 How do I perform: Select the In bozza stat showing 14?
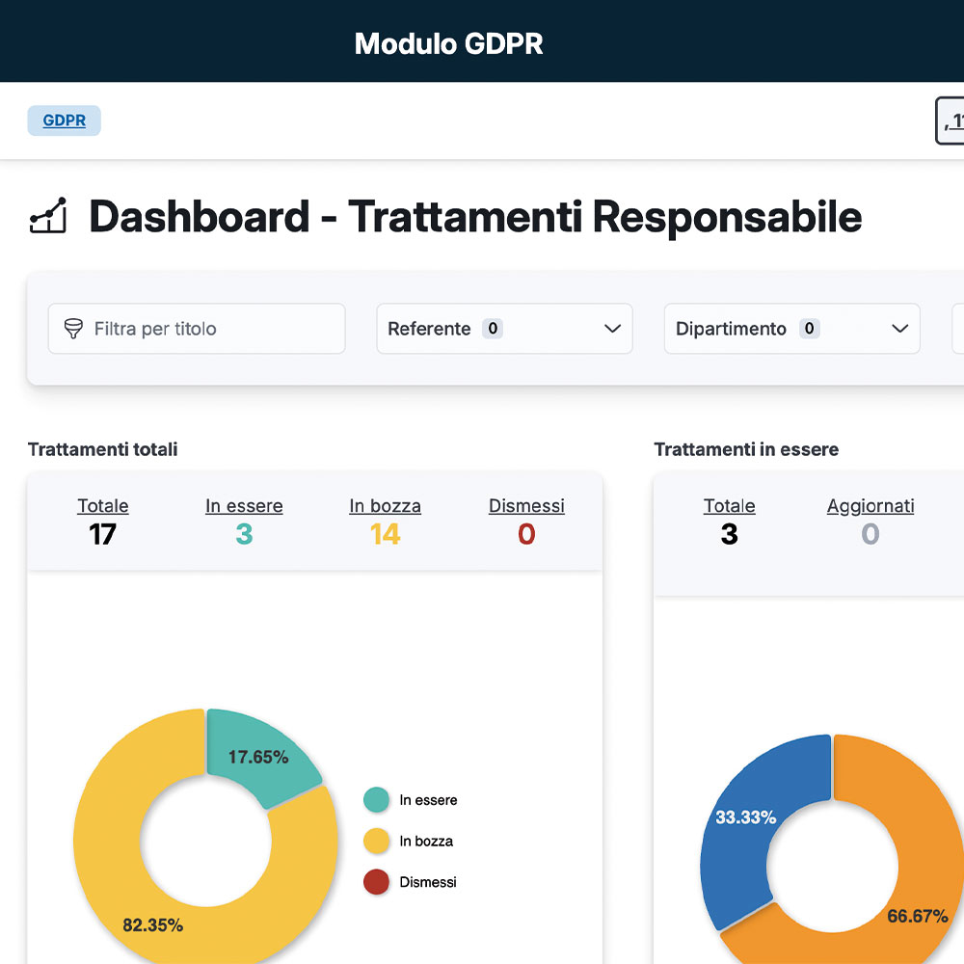pos(385,506)
